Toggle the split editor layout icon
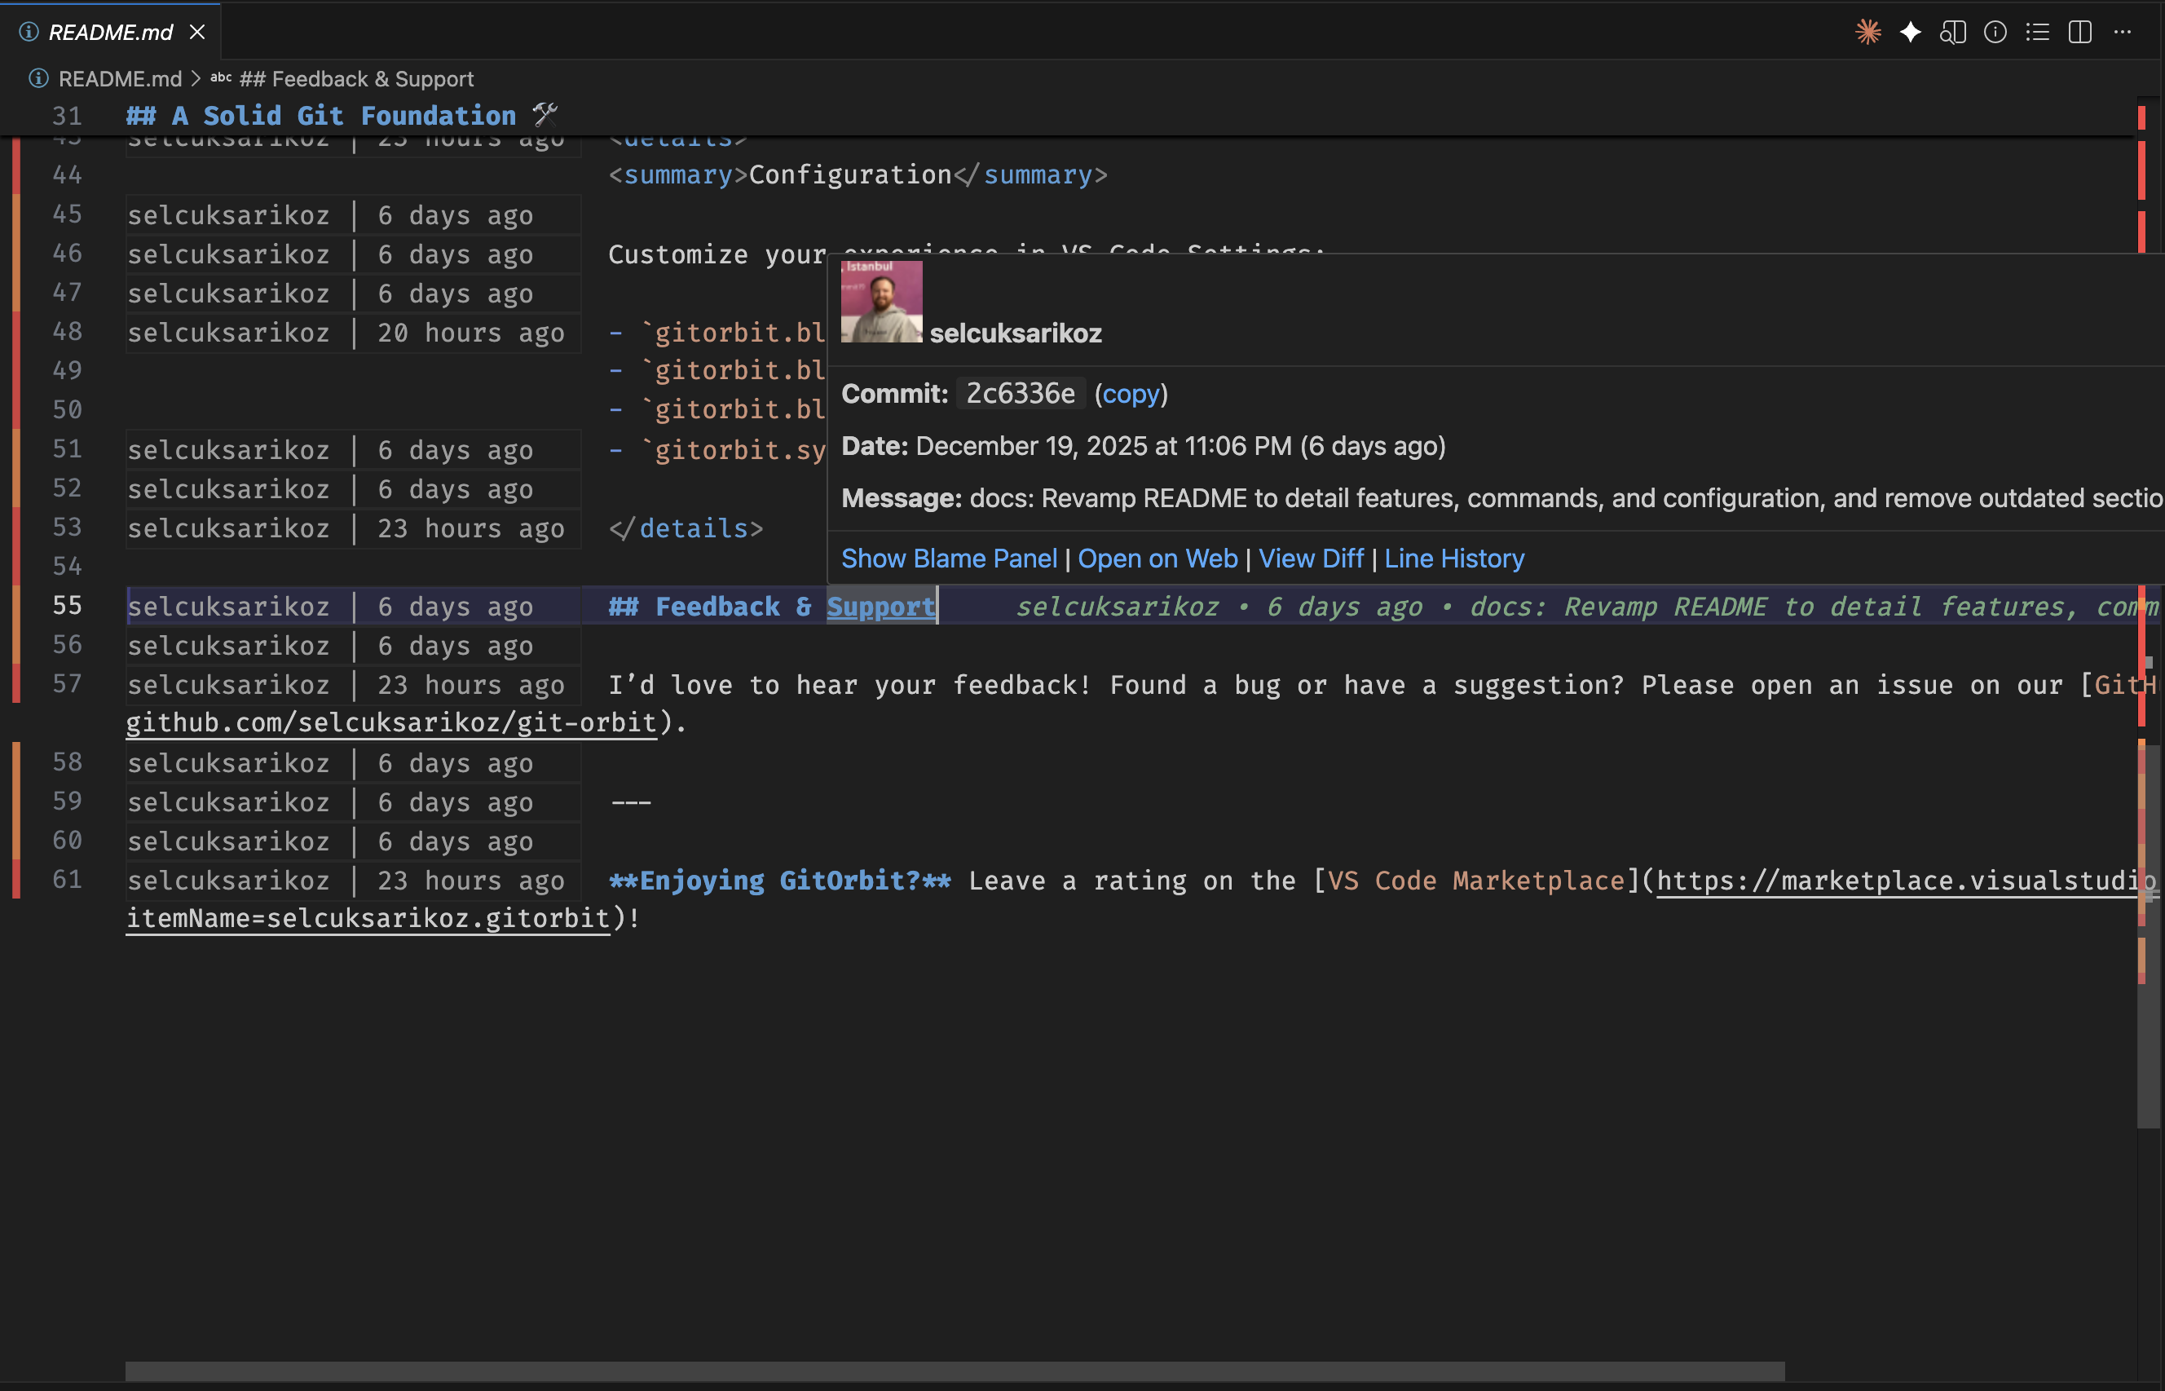 pyautogui.click(x=2079, y=33)
